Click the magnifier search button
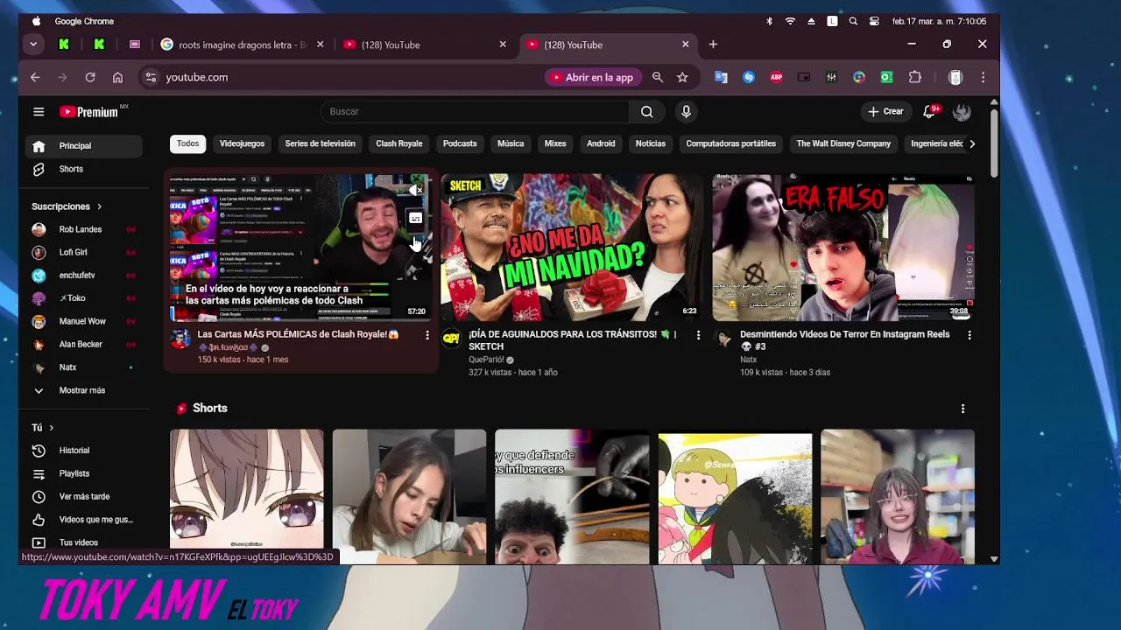Image resolution: width=1121 pixels, height=630 pixels. click(x=646, y=111)
